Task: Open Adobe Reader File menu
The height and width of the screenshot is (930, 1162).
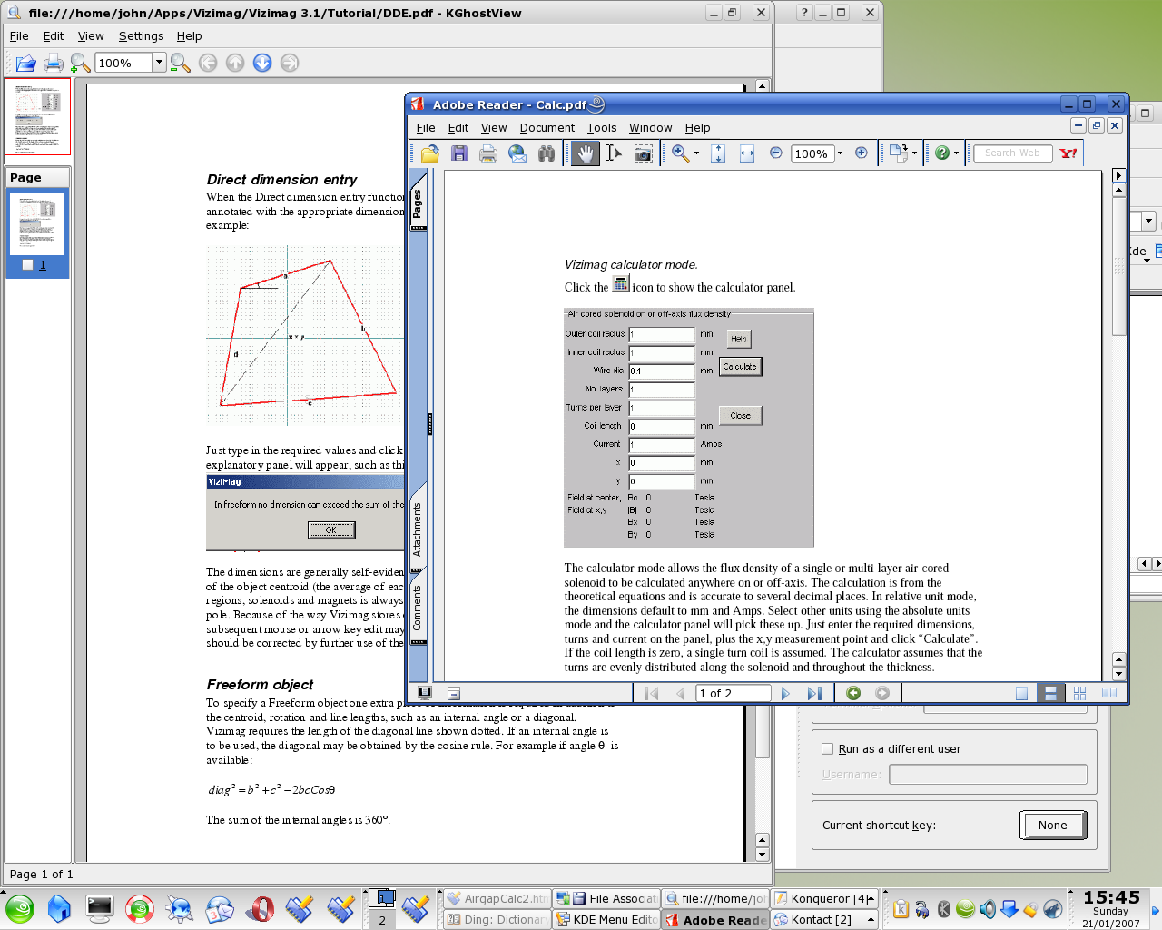Action: tap(426, 128)
